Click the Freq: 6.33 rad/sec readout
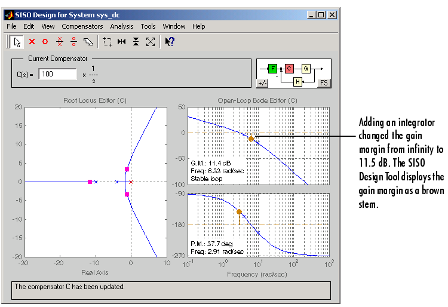This screenshot has height=307, width=448. tap(217, 171)
